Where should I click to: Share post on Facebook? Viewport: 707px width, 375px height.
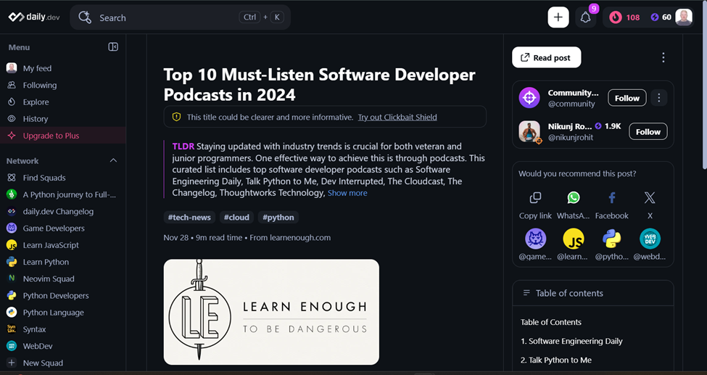612,205
